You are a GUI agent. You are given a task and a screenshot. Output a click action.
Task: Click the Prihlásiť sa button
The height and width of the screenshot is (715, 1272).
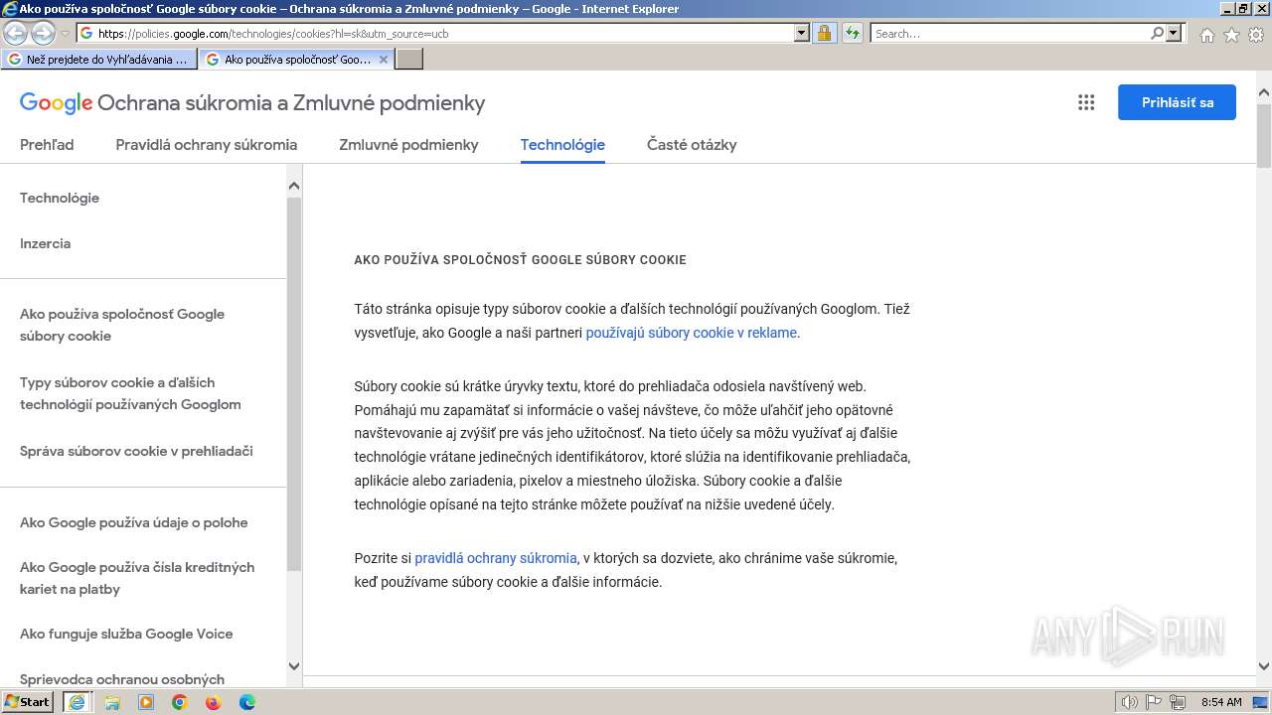1177,102
